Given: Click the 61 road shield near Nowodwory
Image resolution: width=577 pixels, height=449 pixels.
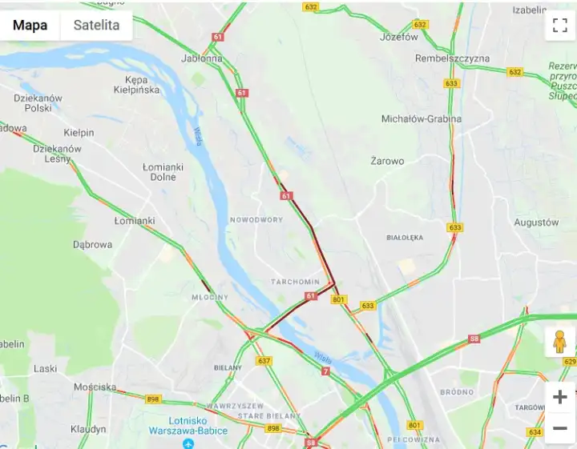Looking at the screenshot, I should 286,196.
